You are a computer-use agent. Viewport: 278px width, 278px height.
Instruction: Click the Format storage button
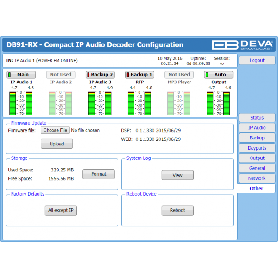pyautogui.click(x=99, y=174)
